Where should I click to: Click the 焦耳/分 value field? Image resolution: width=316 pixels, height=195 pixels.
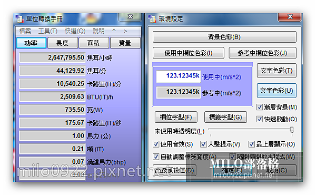coord(52,71)
